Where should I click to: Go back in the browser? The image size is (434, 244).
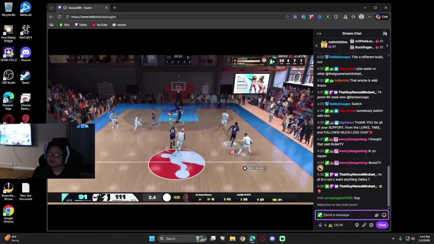[51, 17]
